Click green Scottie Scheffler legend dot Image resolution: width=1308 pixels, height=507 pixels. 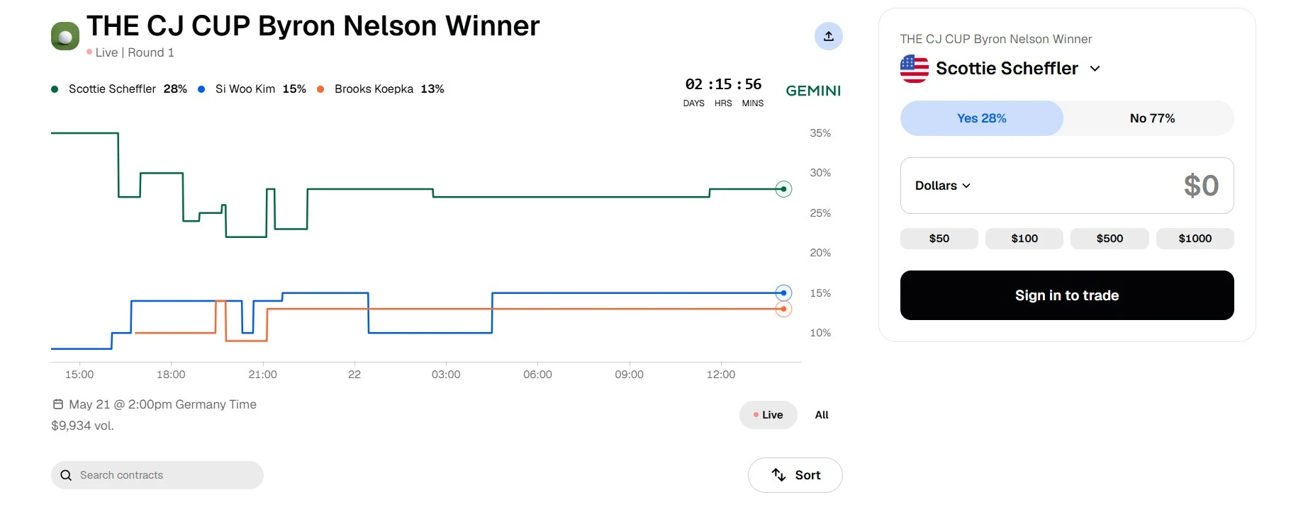55,89
